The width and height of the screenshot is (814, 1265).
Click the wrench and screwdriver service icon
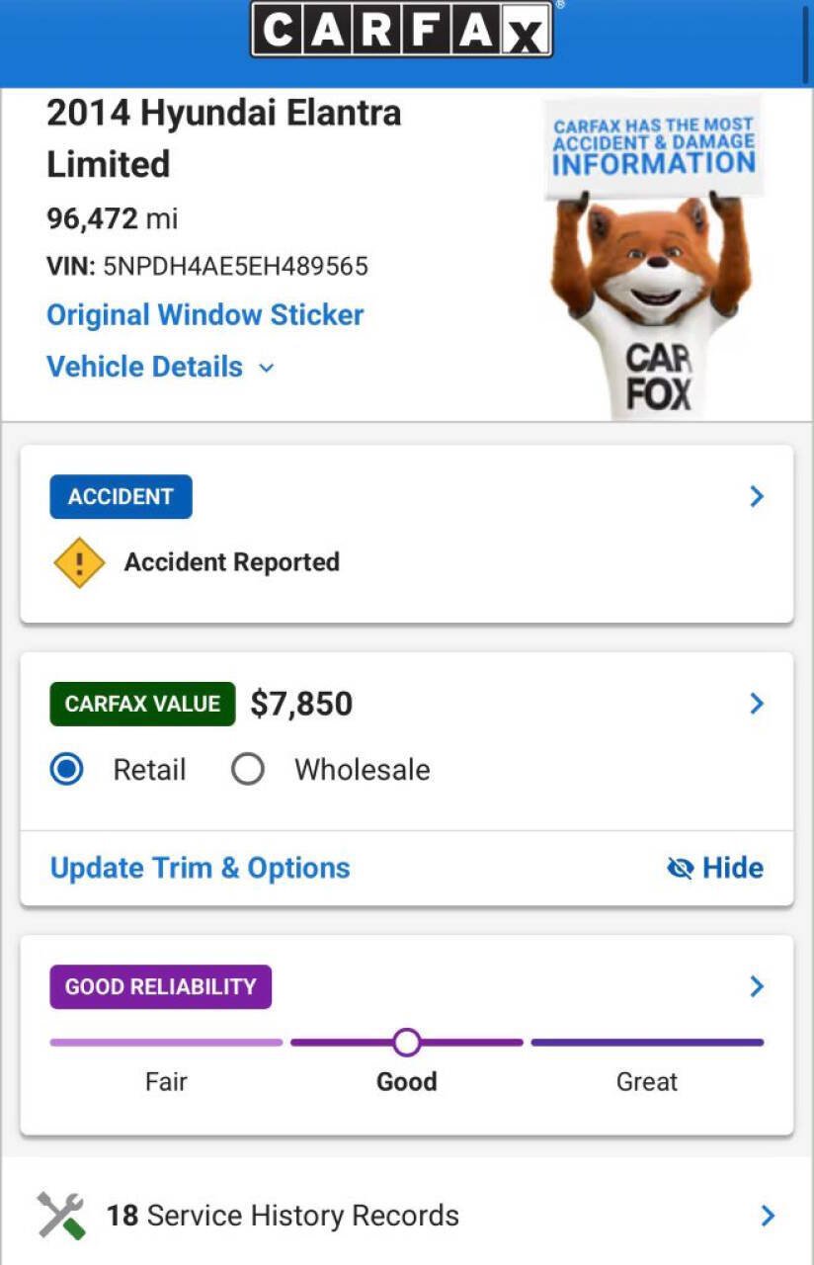61,1216
